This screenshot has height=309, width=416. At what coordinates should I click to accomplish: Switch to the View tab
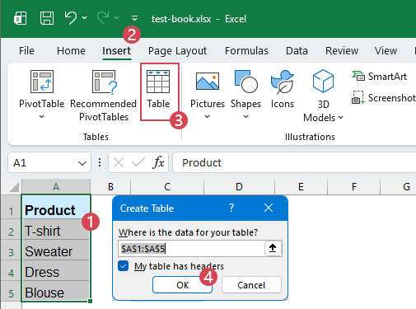(x=386, y=51)
